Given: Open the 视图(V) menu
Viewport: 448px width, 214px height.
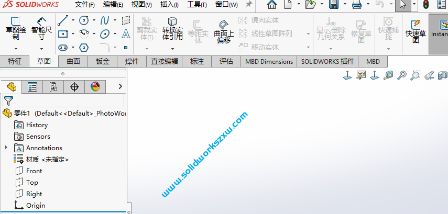Looking at the screenshot, I should point(141,5).
